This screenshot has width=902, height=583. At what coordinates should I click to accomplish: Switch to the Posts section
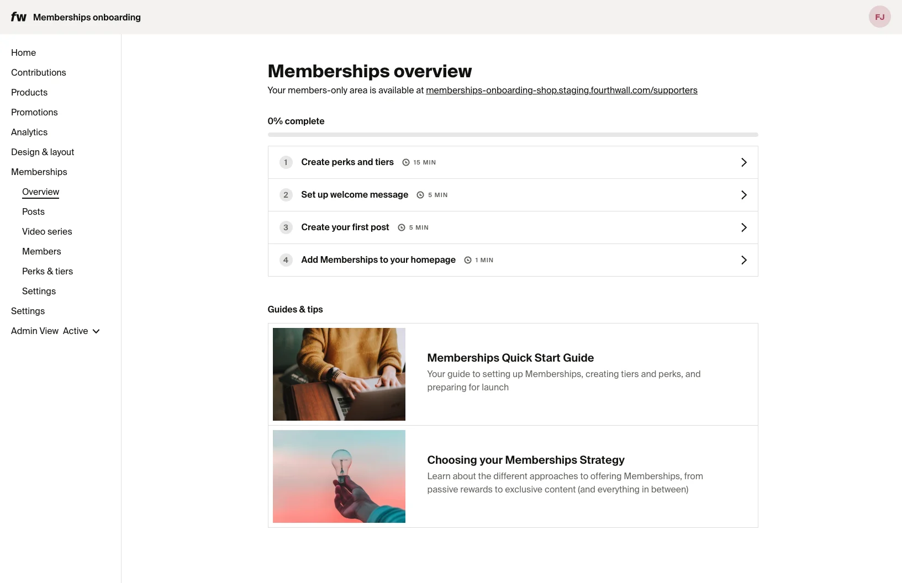[x=33, y=211]
